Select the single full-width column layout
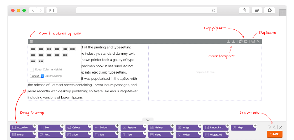Viewport: 294px width, 140px height. point(33,49)
